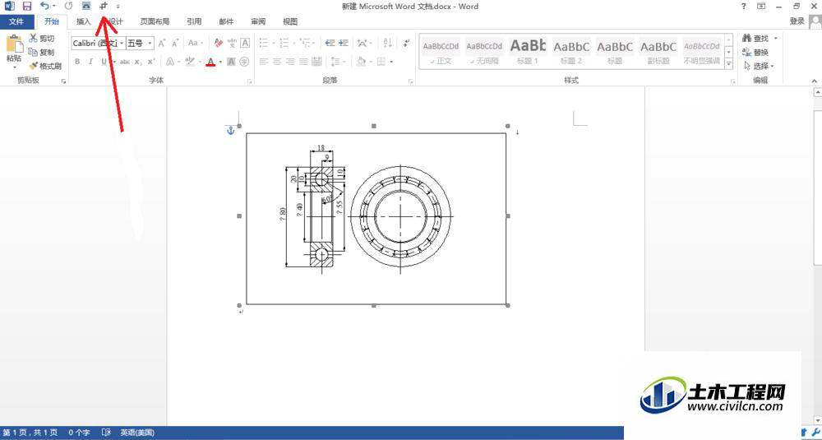Click the Redo/Repeat icon
The width and height of the screenshot is (822, 440).
tap(68, 7)
